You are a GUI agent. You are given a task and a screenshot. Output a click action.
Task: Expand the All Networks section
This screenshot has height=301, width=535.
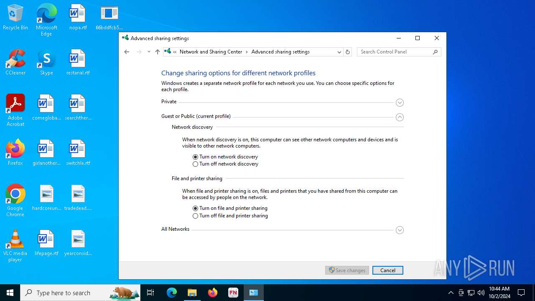[x=400, y=230]
